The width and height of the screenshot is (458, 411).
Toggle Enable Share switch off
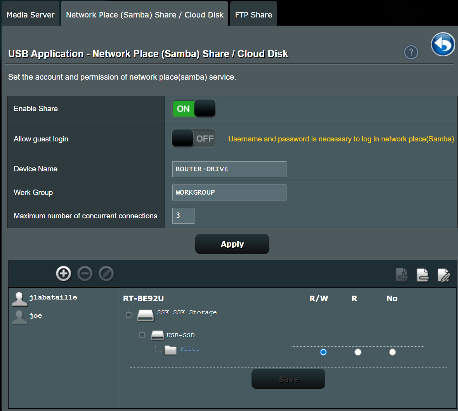click(x=194, y=108)
